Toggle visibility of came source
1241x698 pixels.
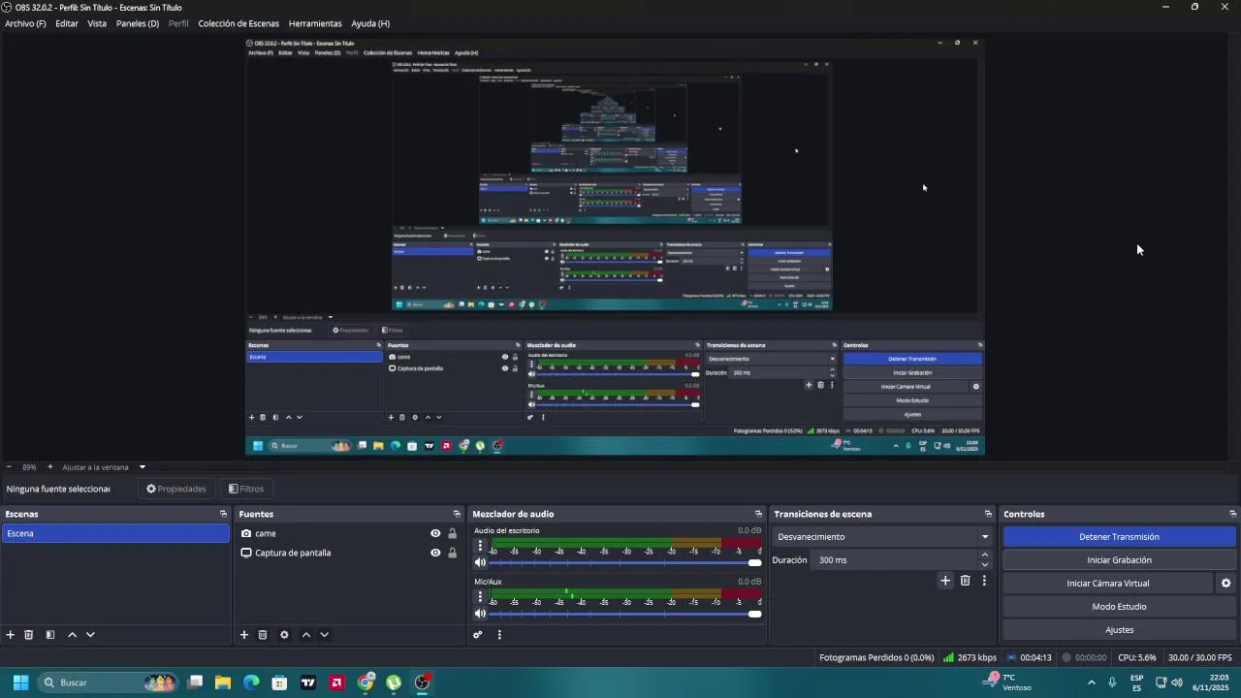(x=435, y=533)
